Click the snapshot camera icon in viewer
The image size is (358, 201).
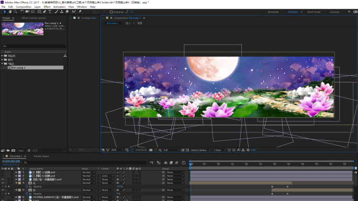coord(151,150)
